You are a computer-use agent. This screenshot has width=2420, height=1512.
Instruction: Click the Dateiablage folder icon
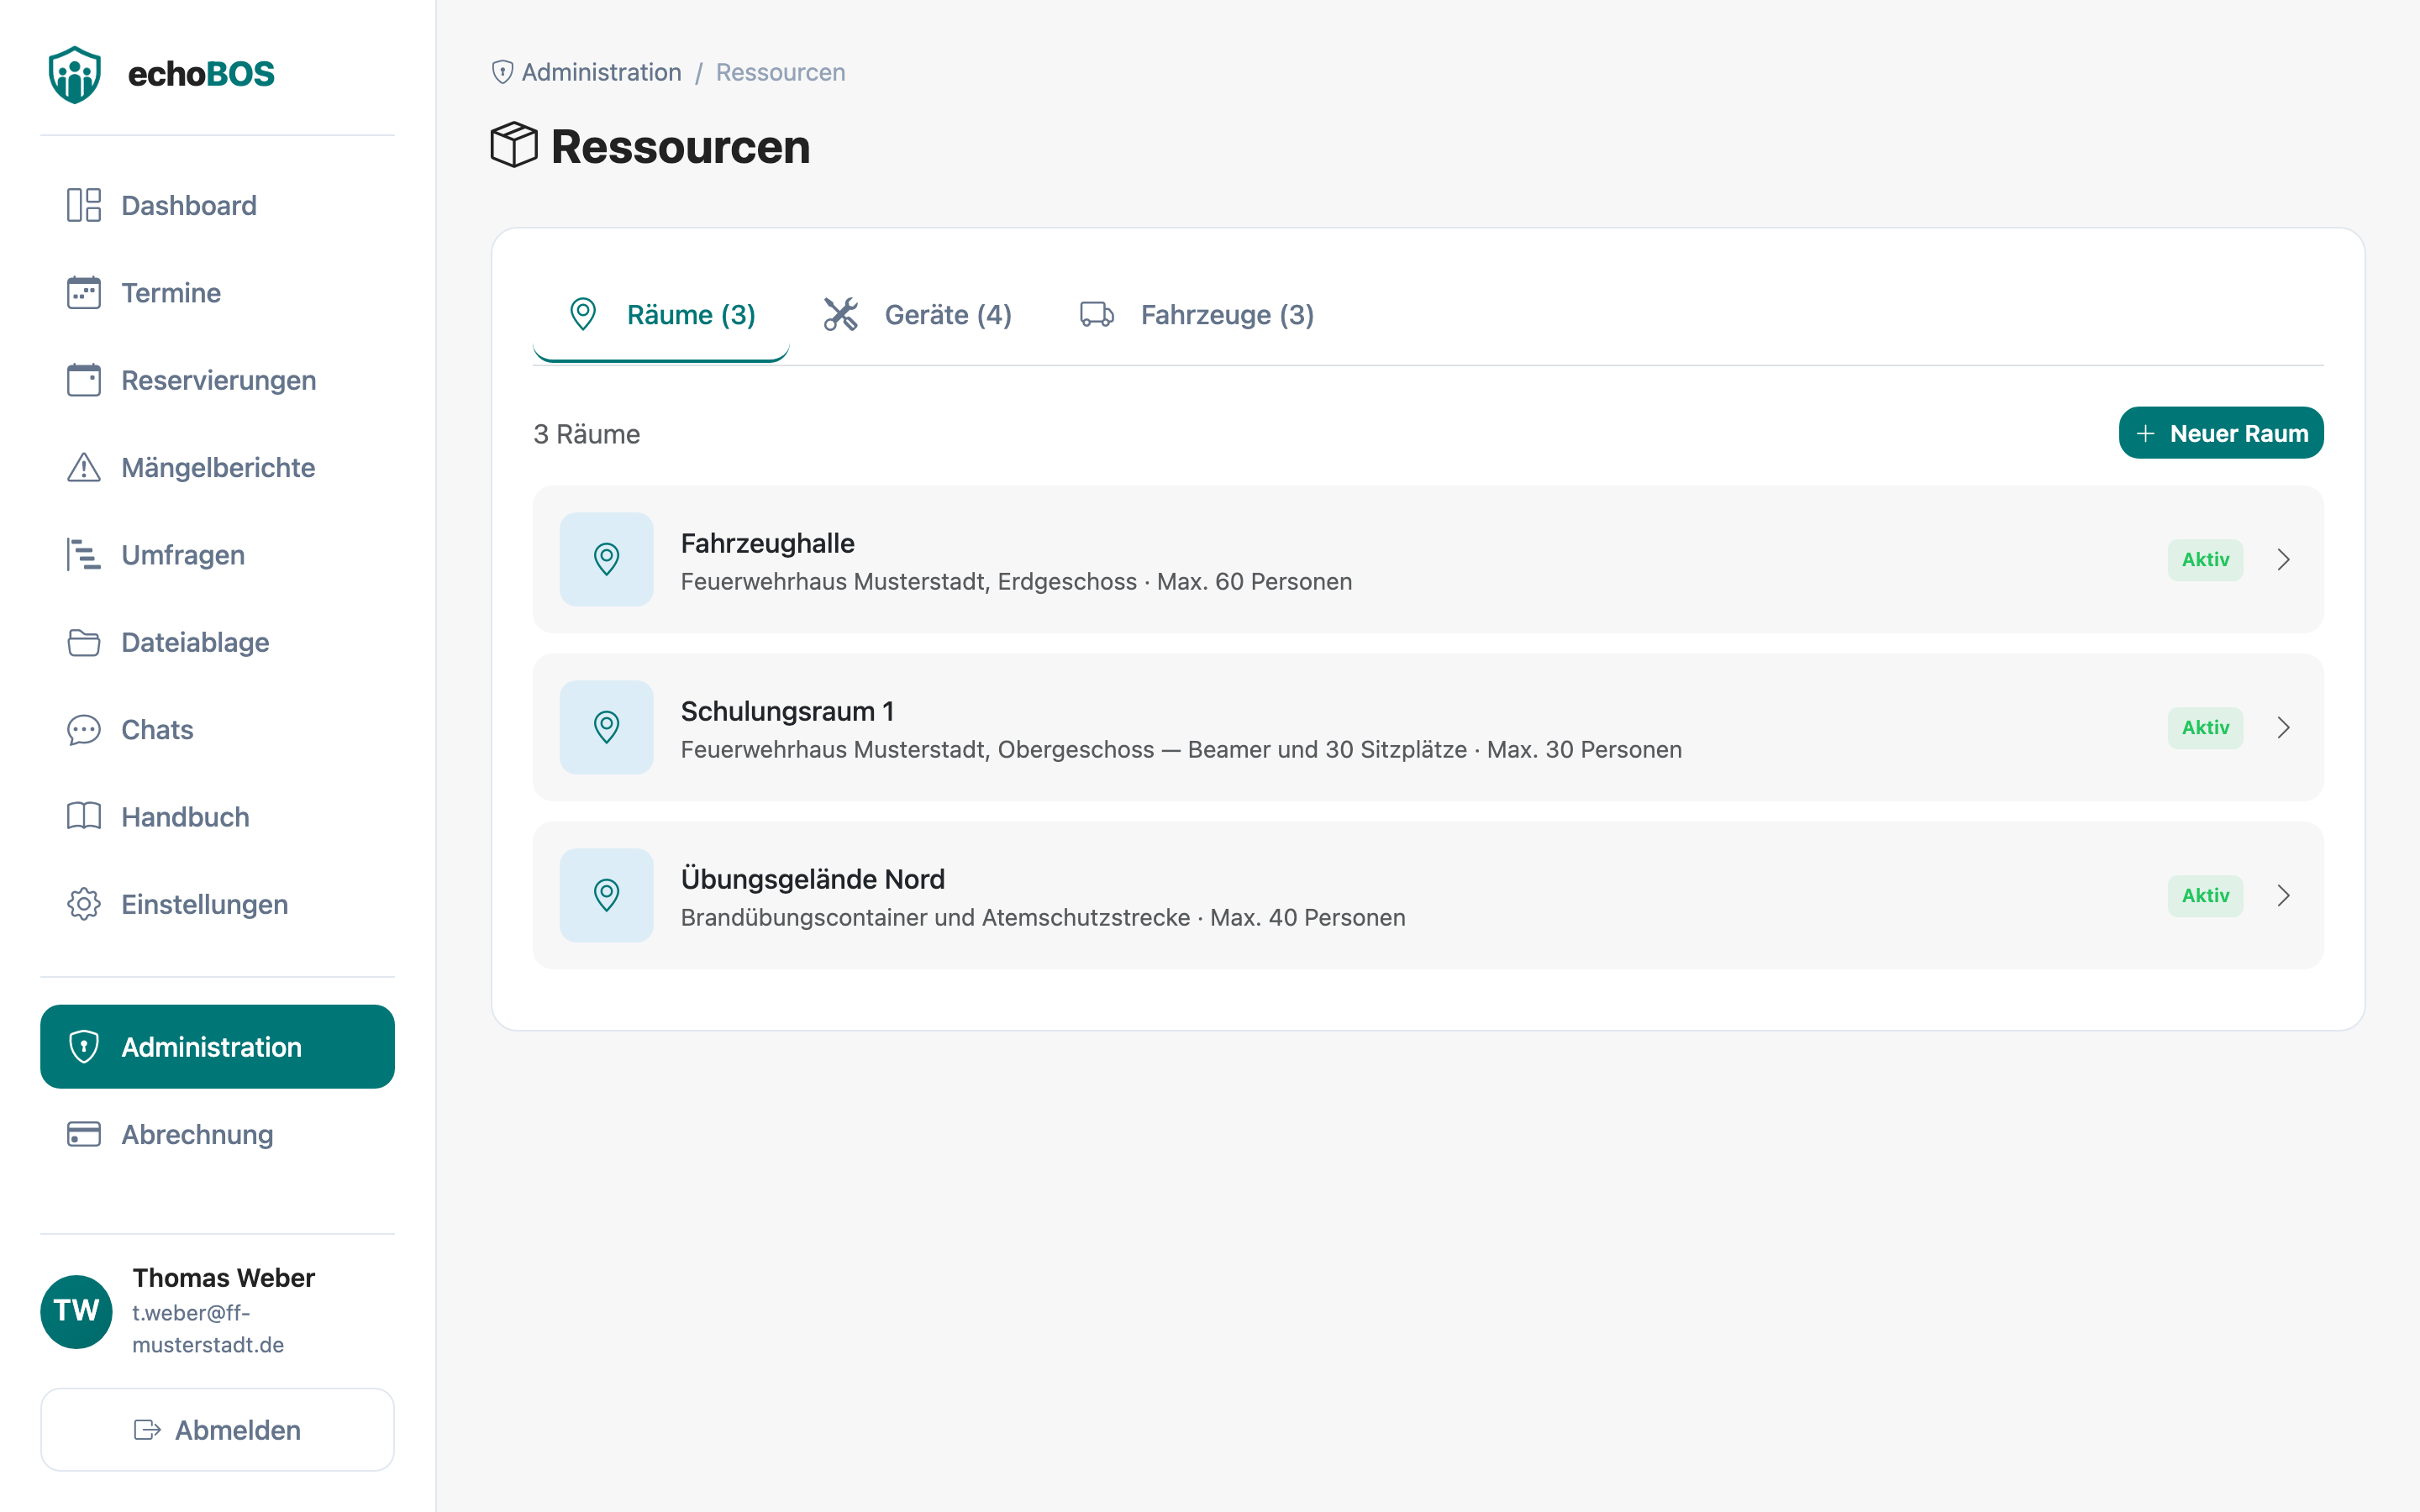pyautogui.click(x=84, y=642)
